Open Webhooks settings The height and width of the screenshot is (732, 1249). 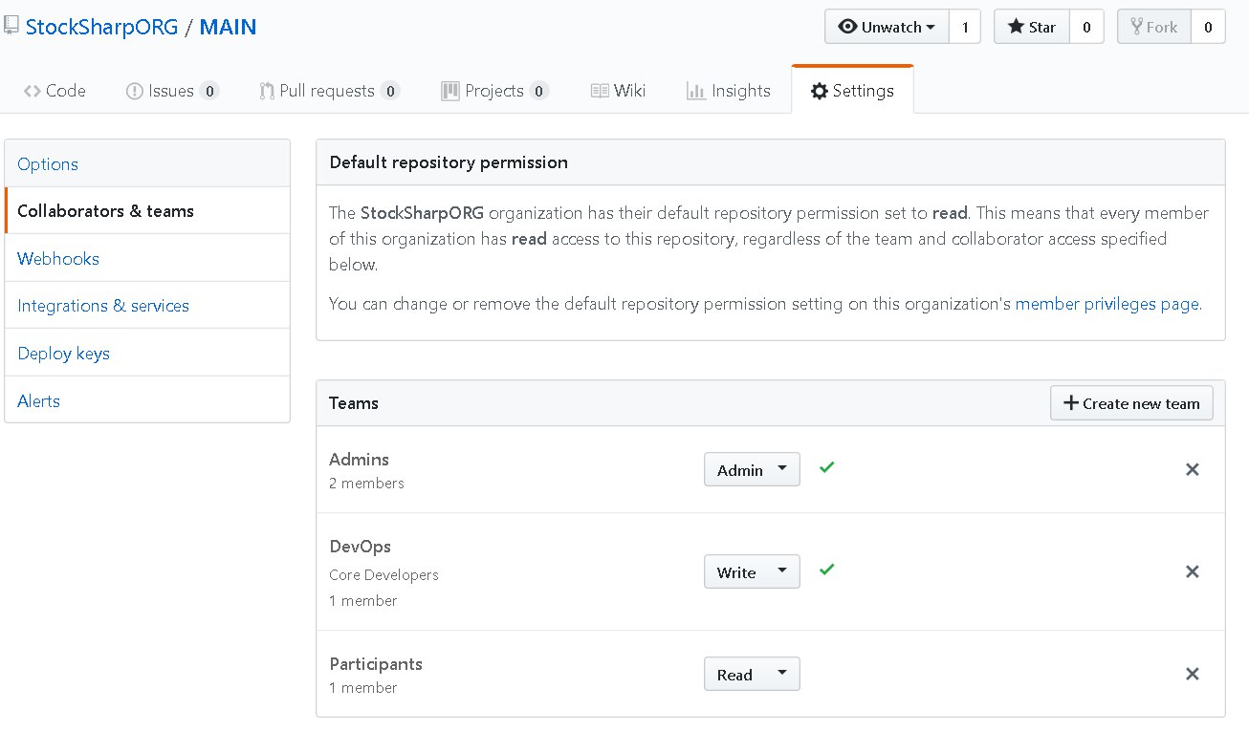[147, 258]
